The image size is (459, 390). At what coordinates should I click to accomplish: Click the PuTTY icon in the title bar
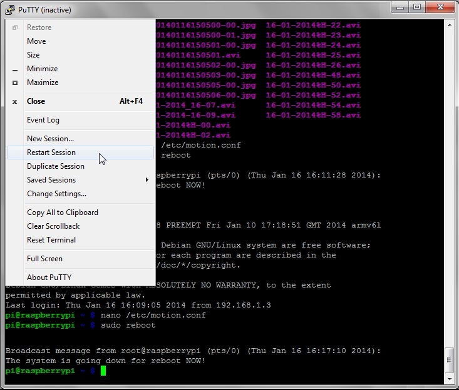tap(9, 9)
